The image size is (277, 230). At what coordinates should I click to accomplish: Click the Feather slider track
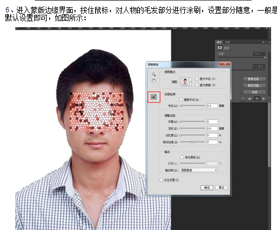pos(193,128)
